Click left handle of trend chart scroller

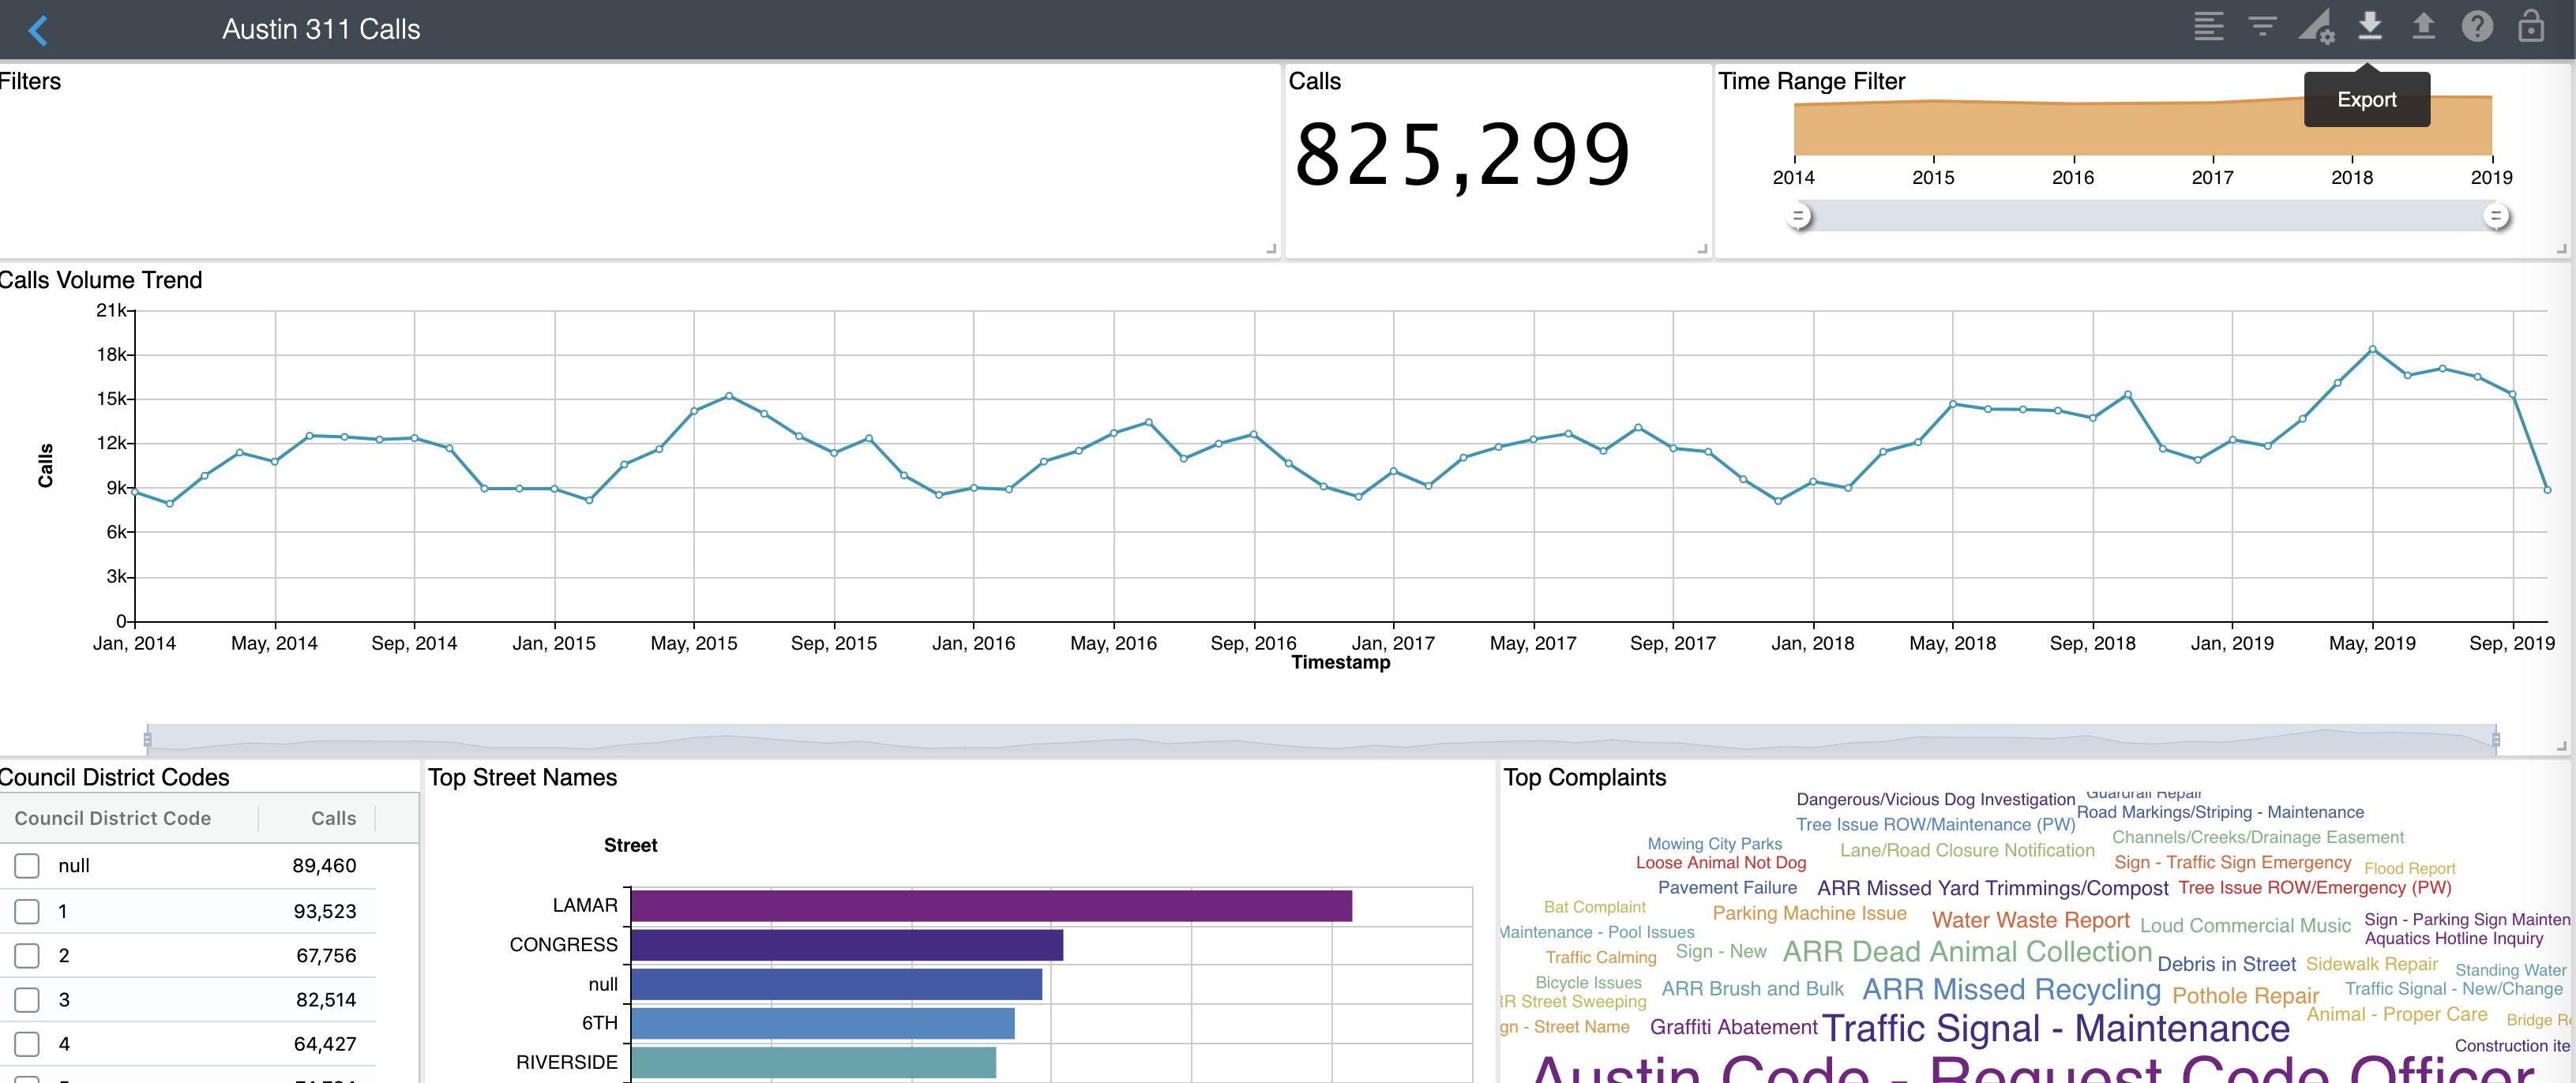(x=147, y=739)
